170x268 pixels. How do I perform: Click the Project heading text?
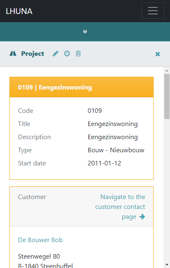pos(33,54)
